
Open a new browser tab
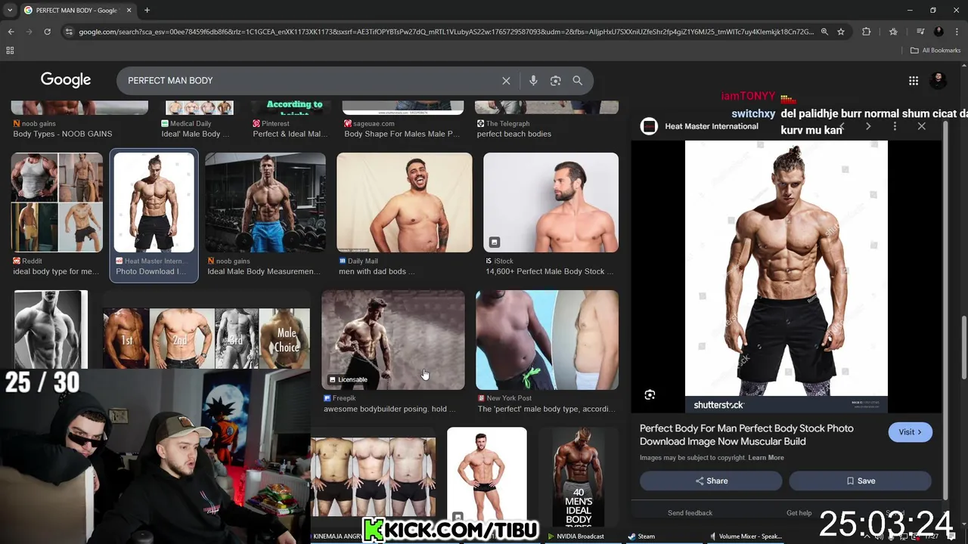[x=147, y=11]
